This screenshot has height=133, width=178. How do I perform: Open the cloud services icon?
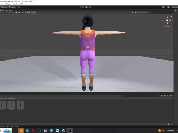(168, 7)
